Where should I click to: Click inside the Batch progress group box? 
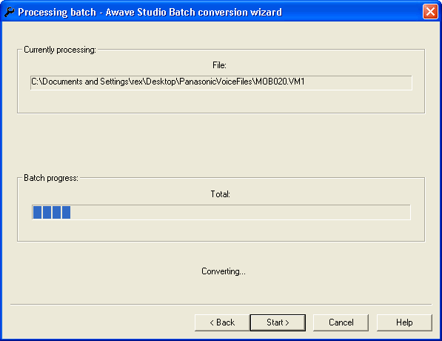(x=221, y=230)
